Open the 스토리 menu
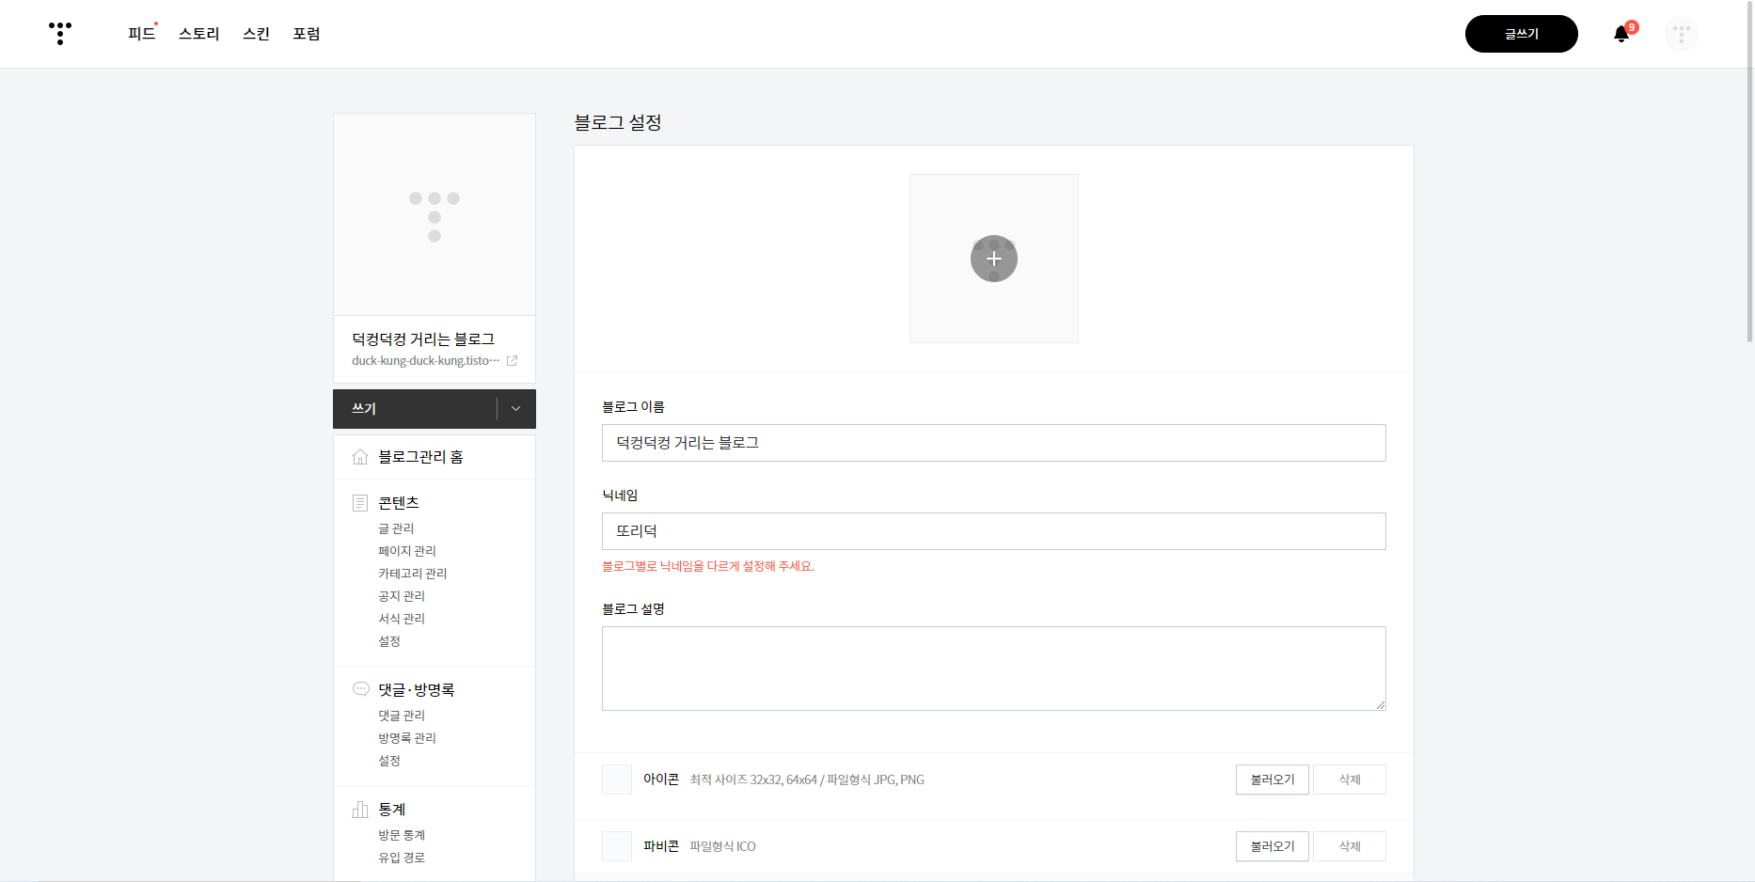Viewport: 1755px width, 882px height. pos(199,34)
